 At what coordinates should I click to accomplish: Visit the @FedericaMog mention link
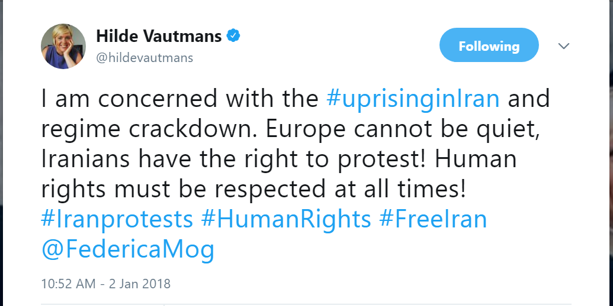pos(127,249)
